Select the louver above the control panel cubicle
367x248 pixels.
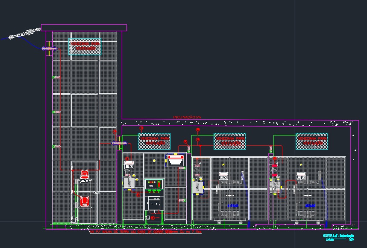click(154, 141)
